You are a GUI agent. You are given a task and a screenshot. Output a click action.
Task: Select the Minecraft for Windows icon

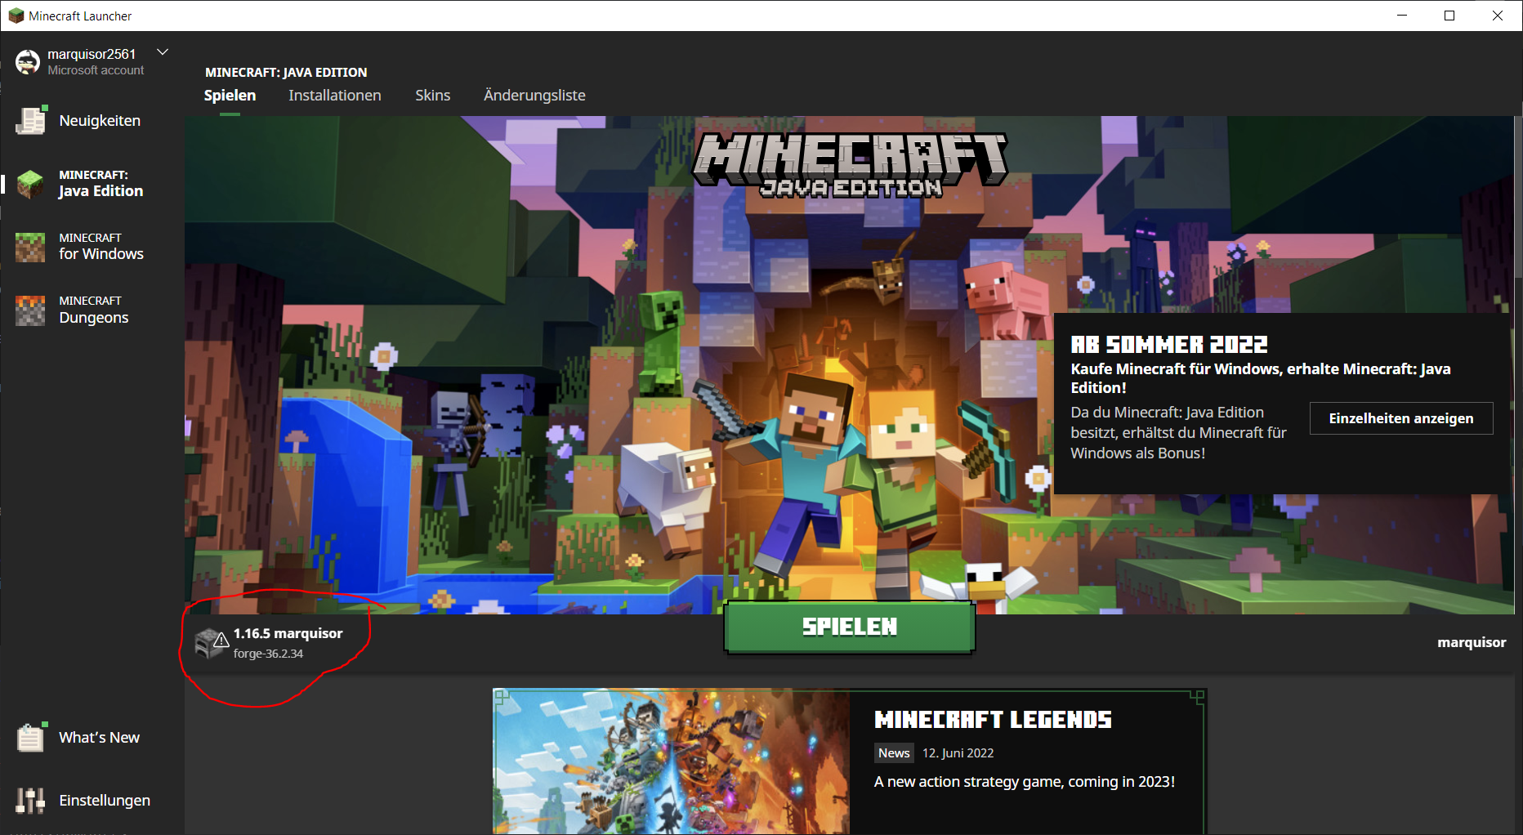click(x=31, y=247)
